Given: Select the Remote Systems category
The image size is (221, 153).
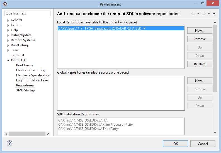Looking at the screenshot, I should [x=23, y=40].
